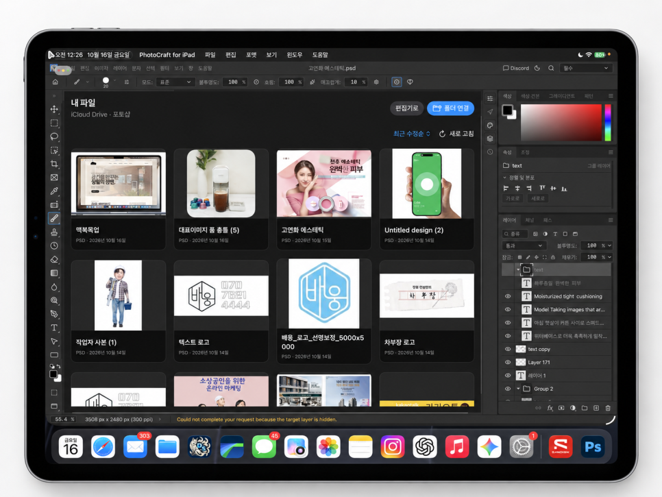Click the 폴더 연결 button

(x=450, y=108)
